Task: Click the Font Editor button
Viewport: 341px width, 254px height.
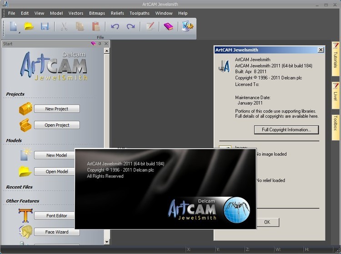Action: (55, 215)
